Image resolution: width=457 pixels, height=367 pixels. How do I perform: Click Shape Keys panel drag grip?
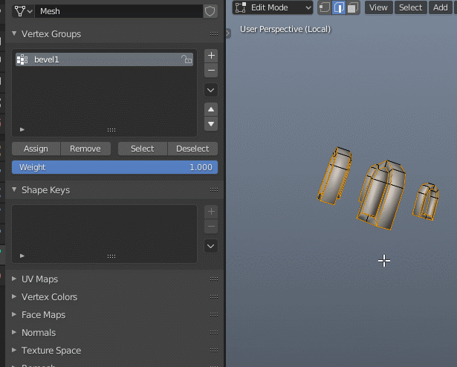tap(214, 189)
